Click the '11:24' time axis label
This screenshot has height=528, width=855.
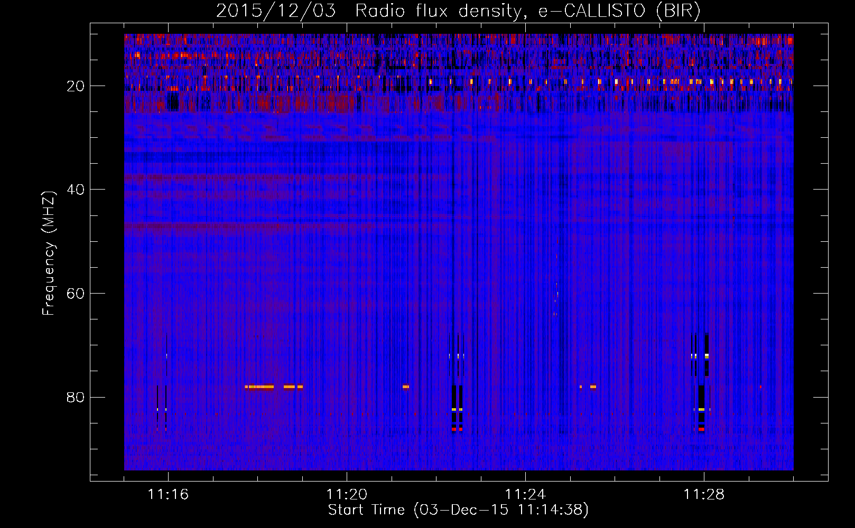[525, 494]
